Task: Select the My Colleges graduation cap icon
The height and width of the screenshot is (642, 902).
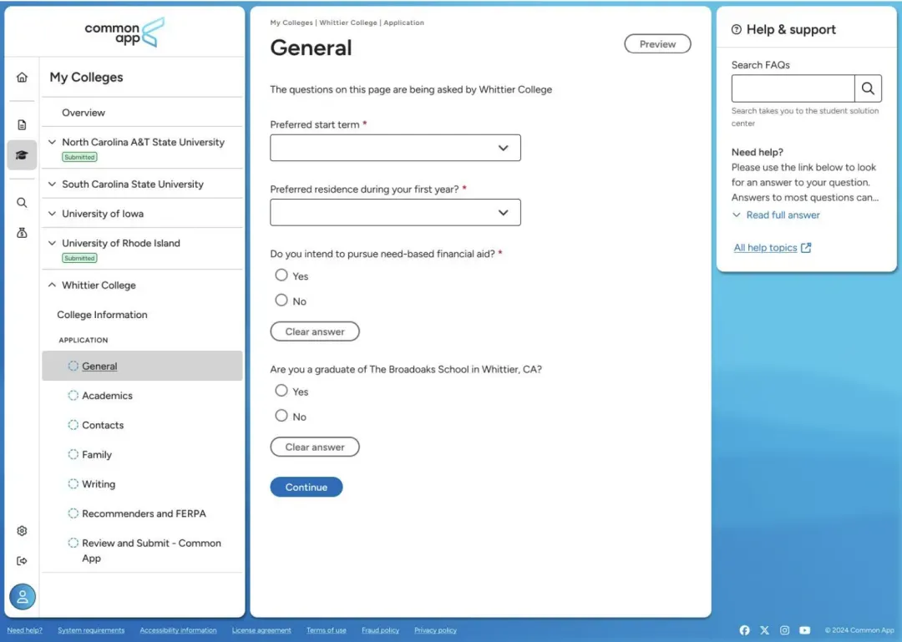Action: 22,154
